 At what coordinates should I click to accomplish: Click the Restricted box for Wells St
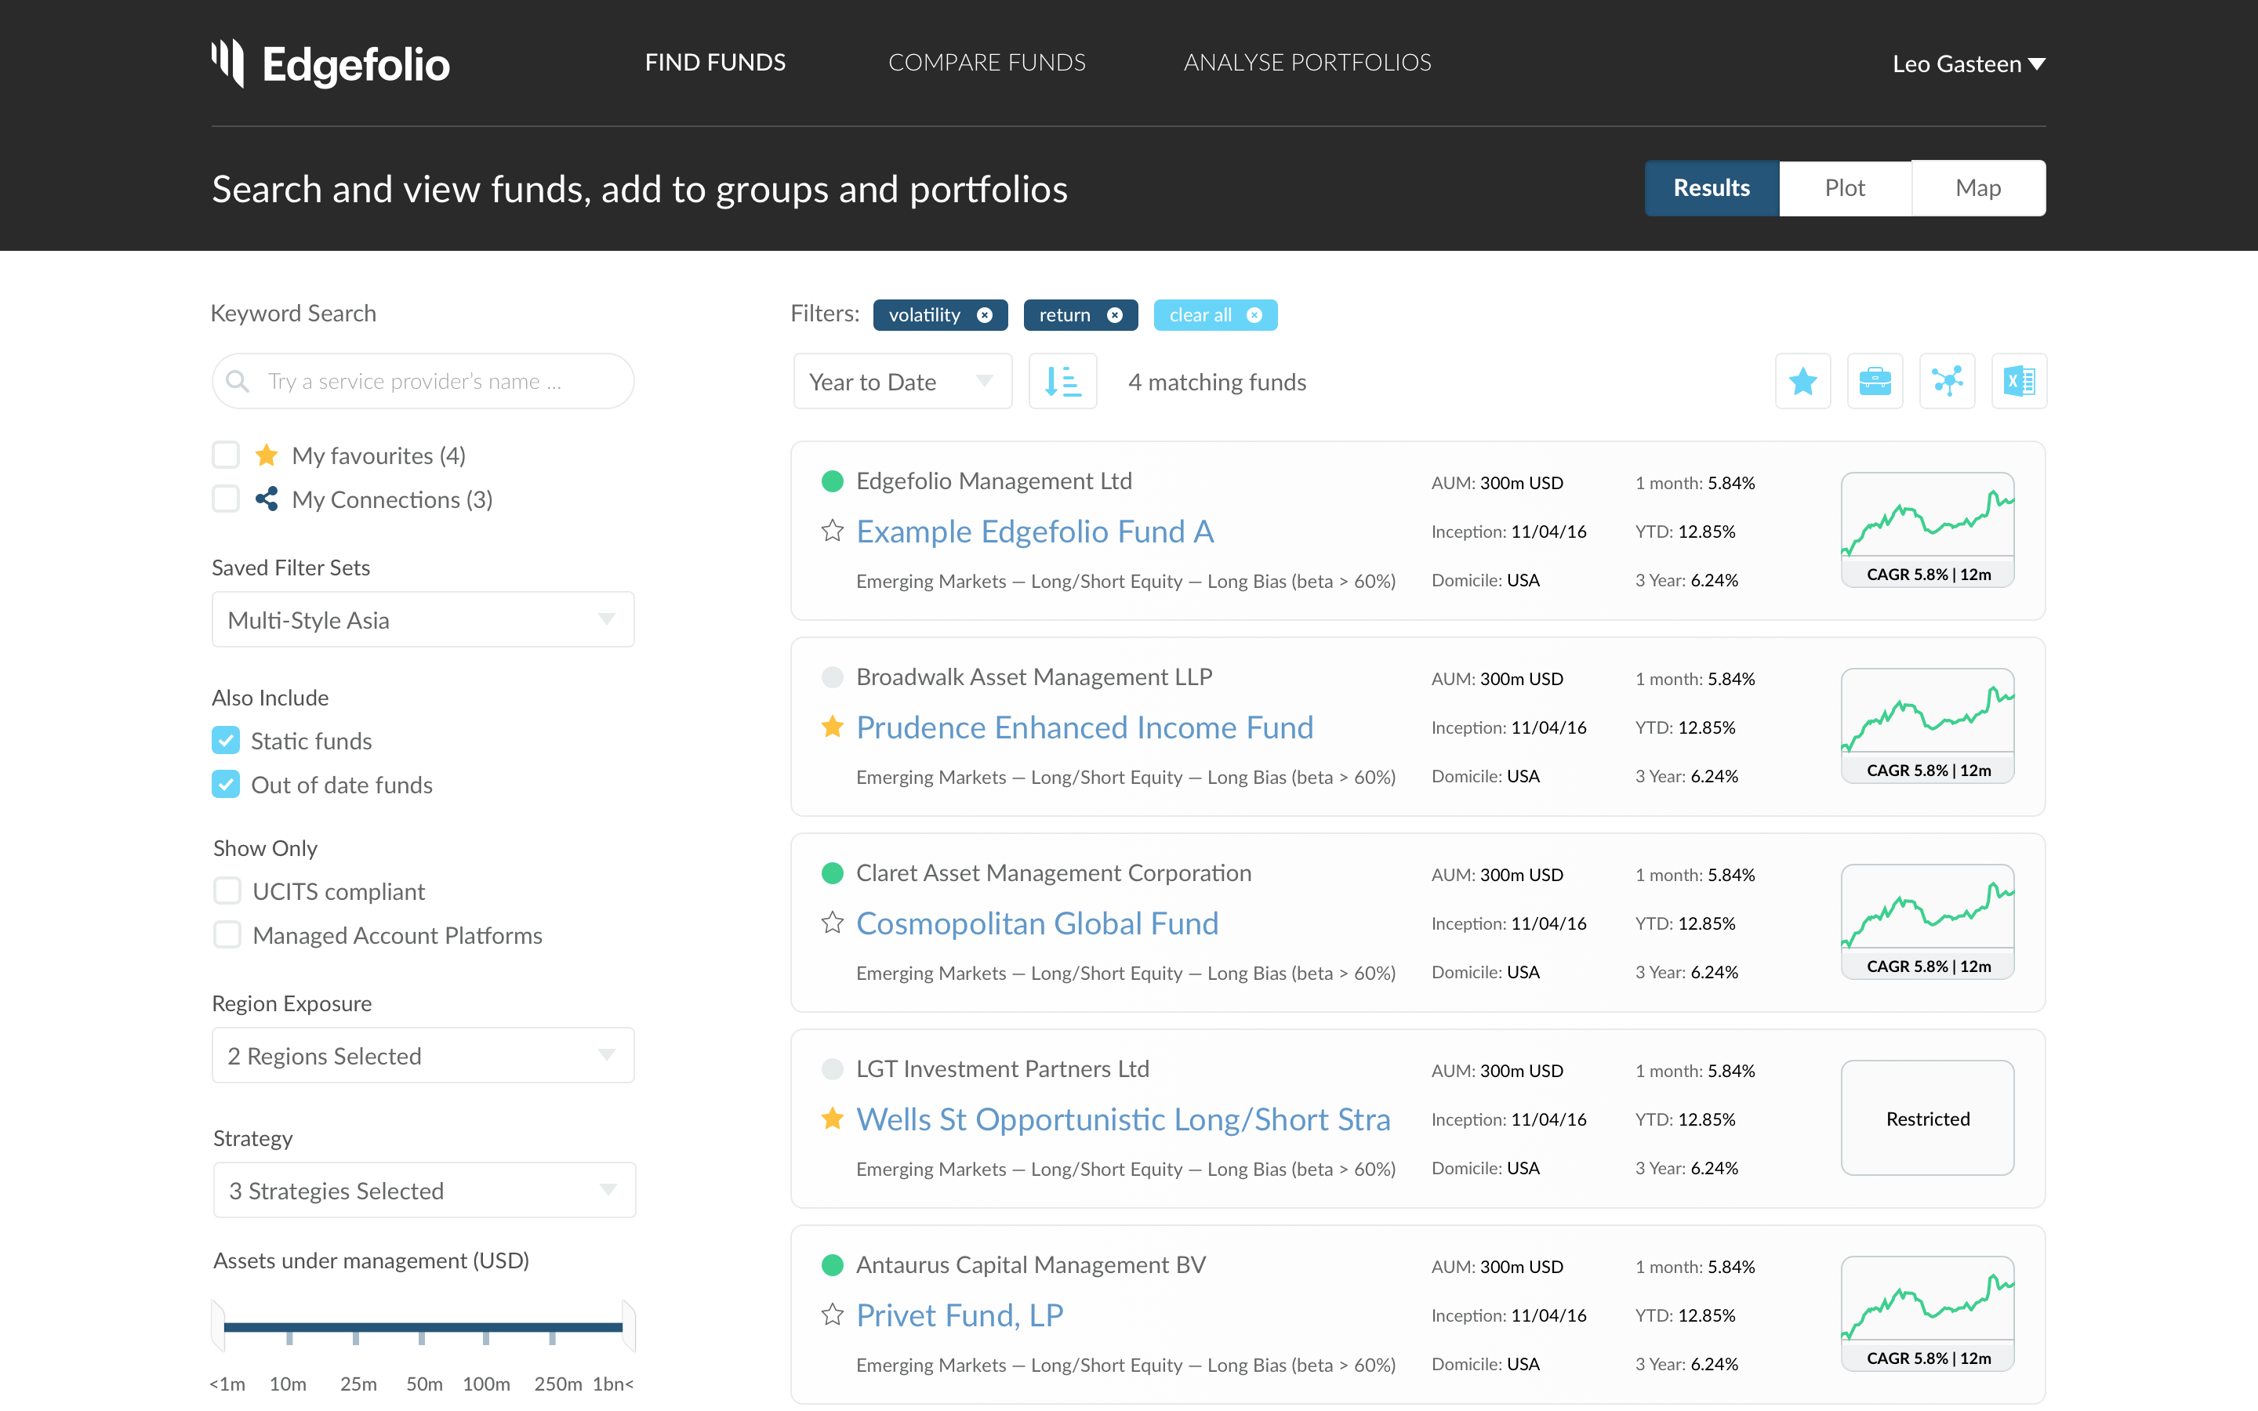(1928, 1118)
